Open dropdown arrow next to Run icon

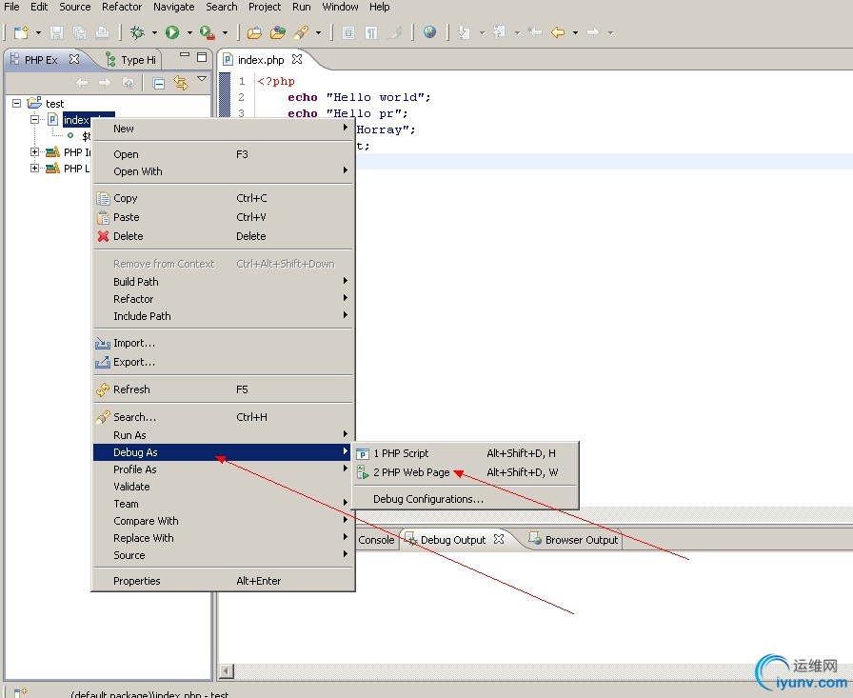pos(189,33)
